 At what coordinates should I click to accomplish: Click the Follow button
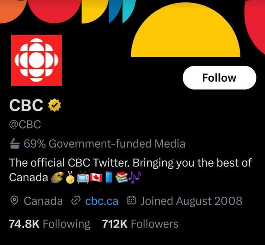point(219,78)
